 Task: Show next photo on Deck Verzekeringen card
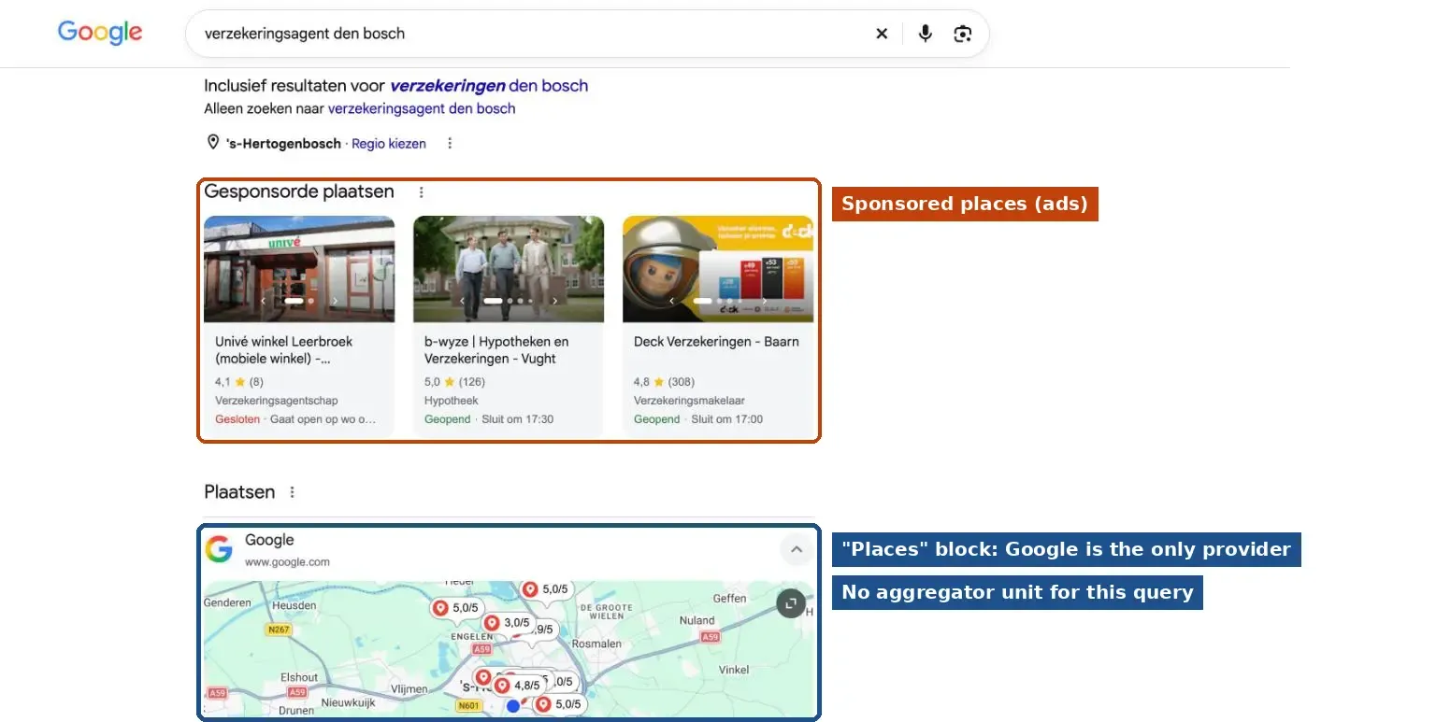pos(764,301)
